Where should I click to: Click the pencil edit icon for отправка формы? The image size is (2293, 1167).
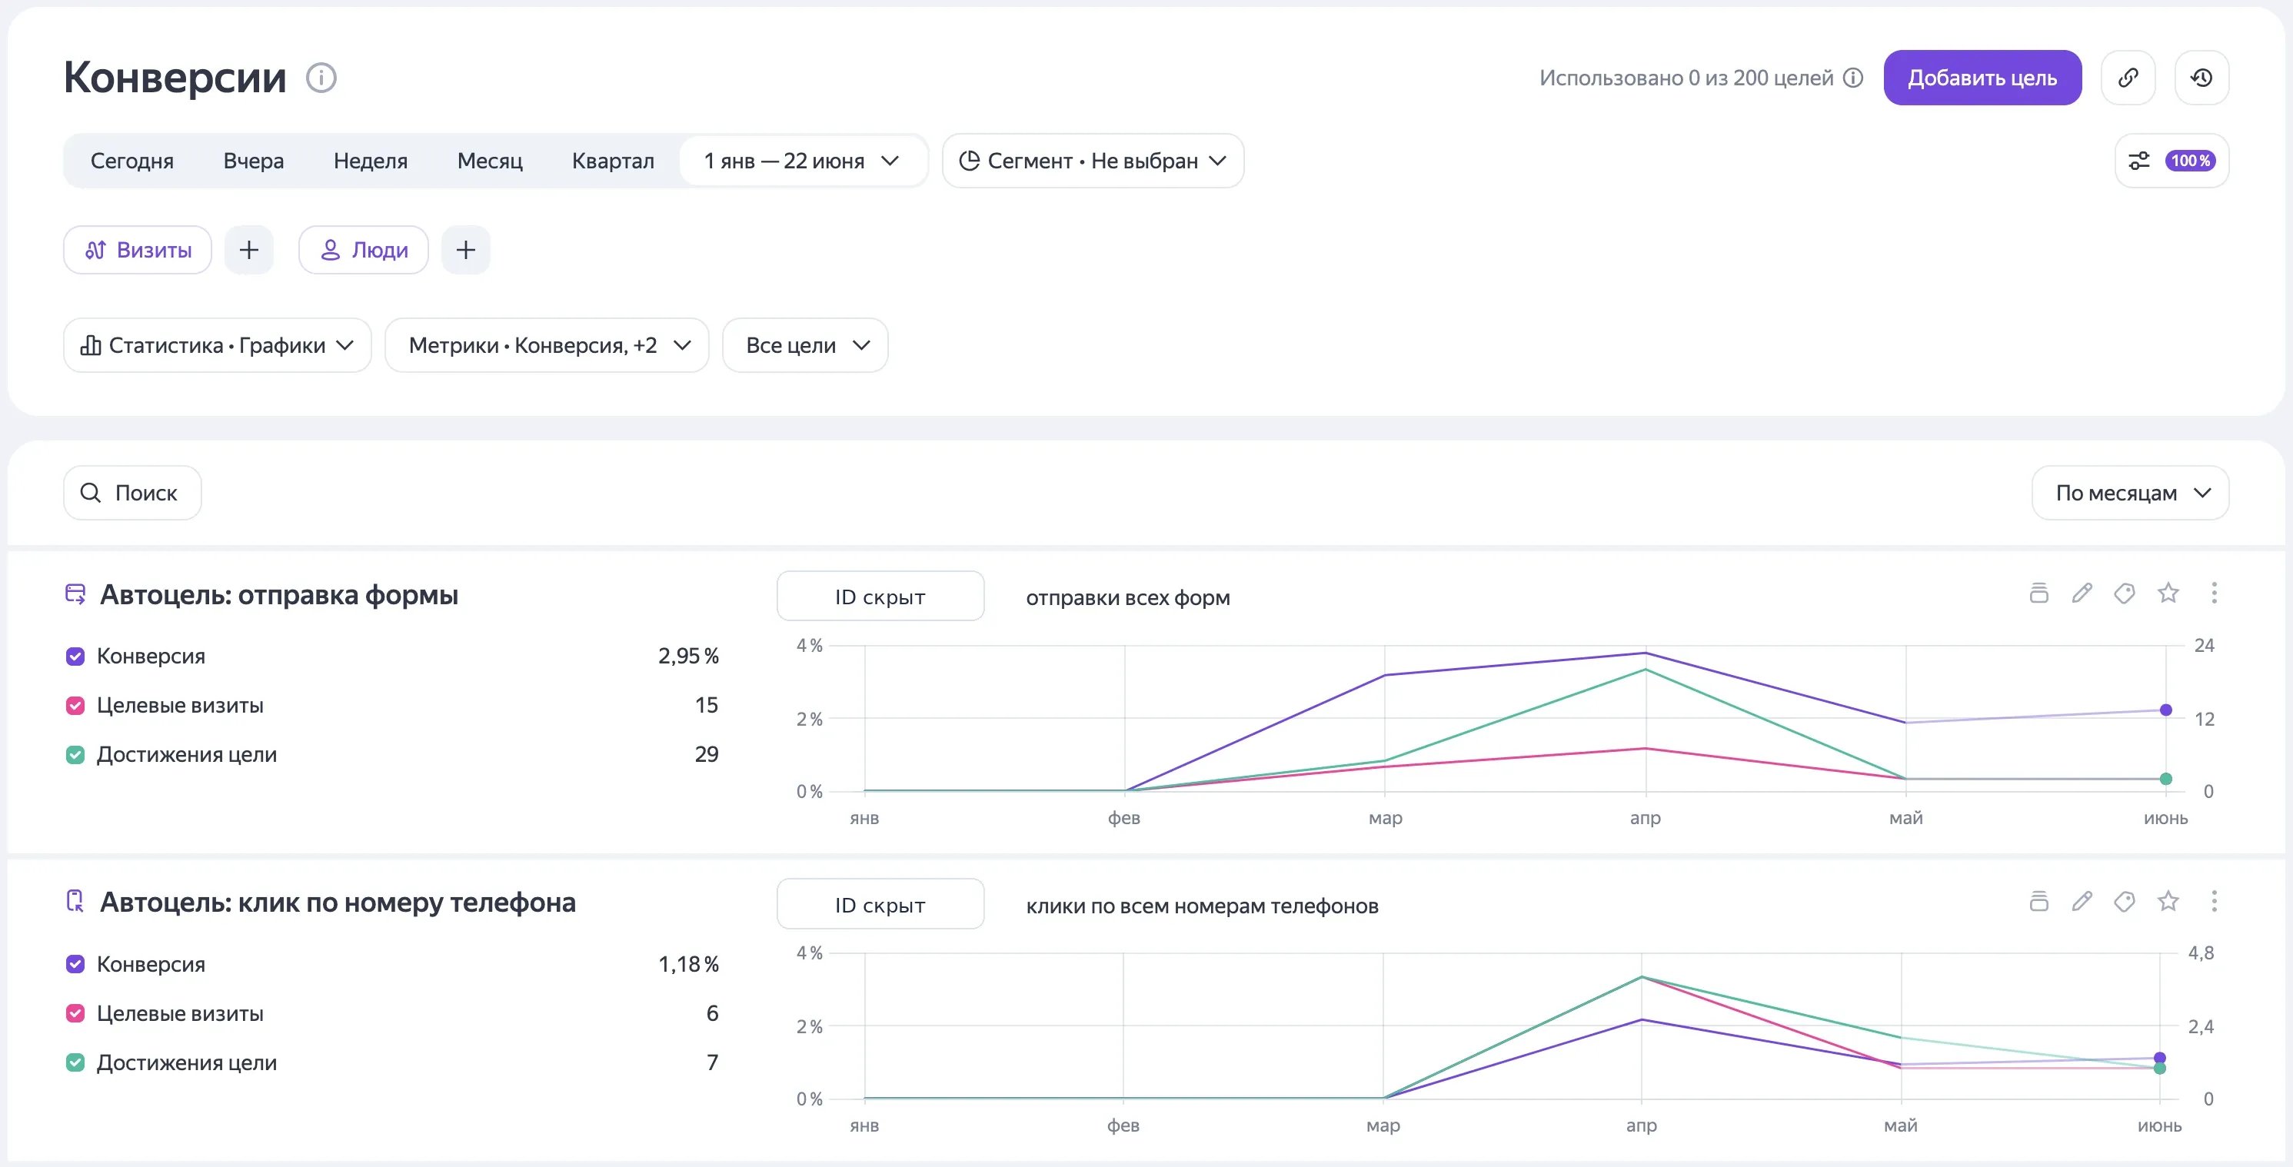coord(2081,593)
